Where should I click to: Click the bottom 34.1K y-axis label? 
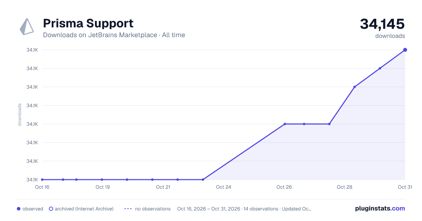coord(32,180)
